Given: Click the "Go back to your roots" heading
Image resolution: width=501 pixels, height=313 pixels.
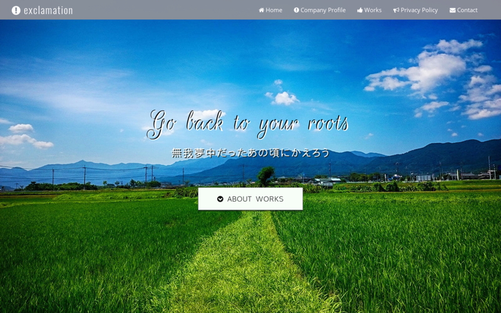Looking at the screenshot, I should click(x=249, y=123).
